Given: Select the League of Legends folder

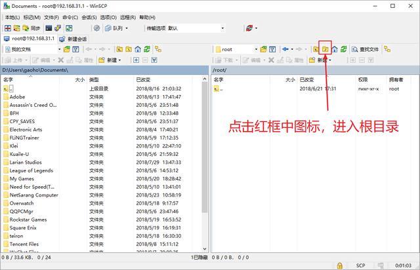Looking at the screenshot, I should [x=28, y=170].
